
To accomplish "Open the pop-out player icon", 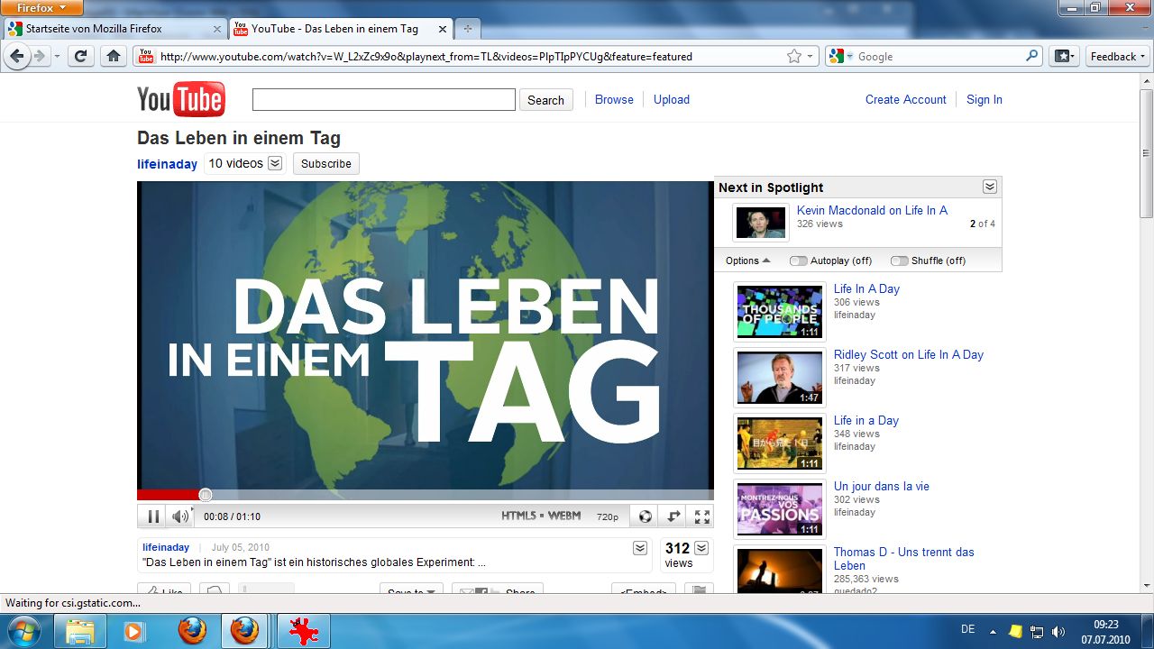I will [x=673, y=516].
